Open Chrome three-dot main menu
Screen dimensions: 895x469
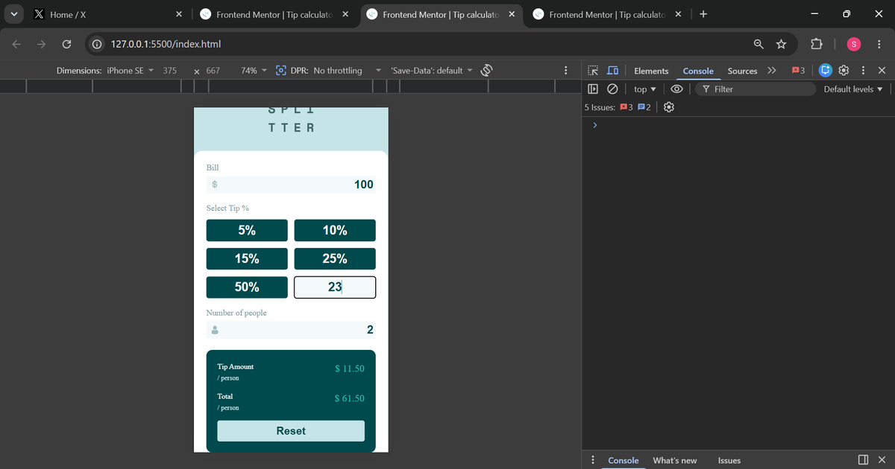click(880, 45)
